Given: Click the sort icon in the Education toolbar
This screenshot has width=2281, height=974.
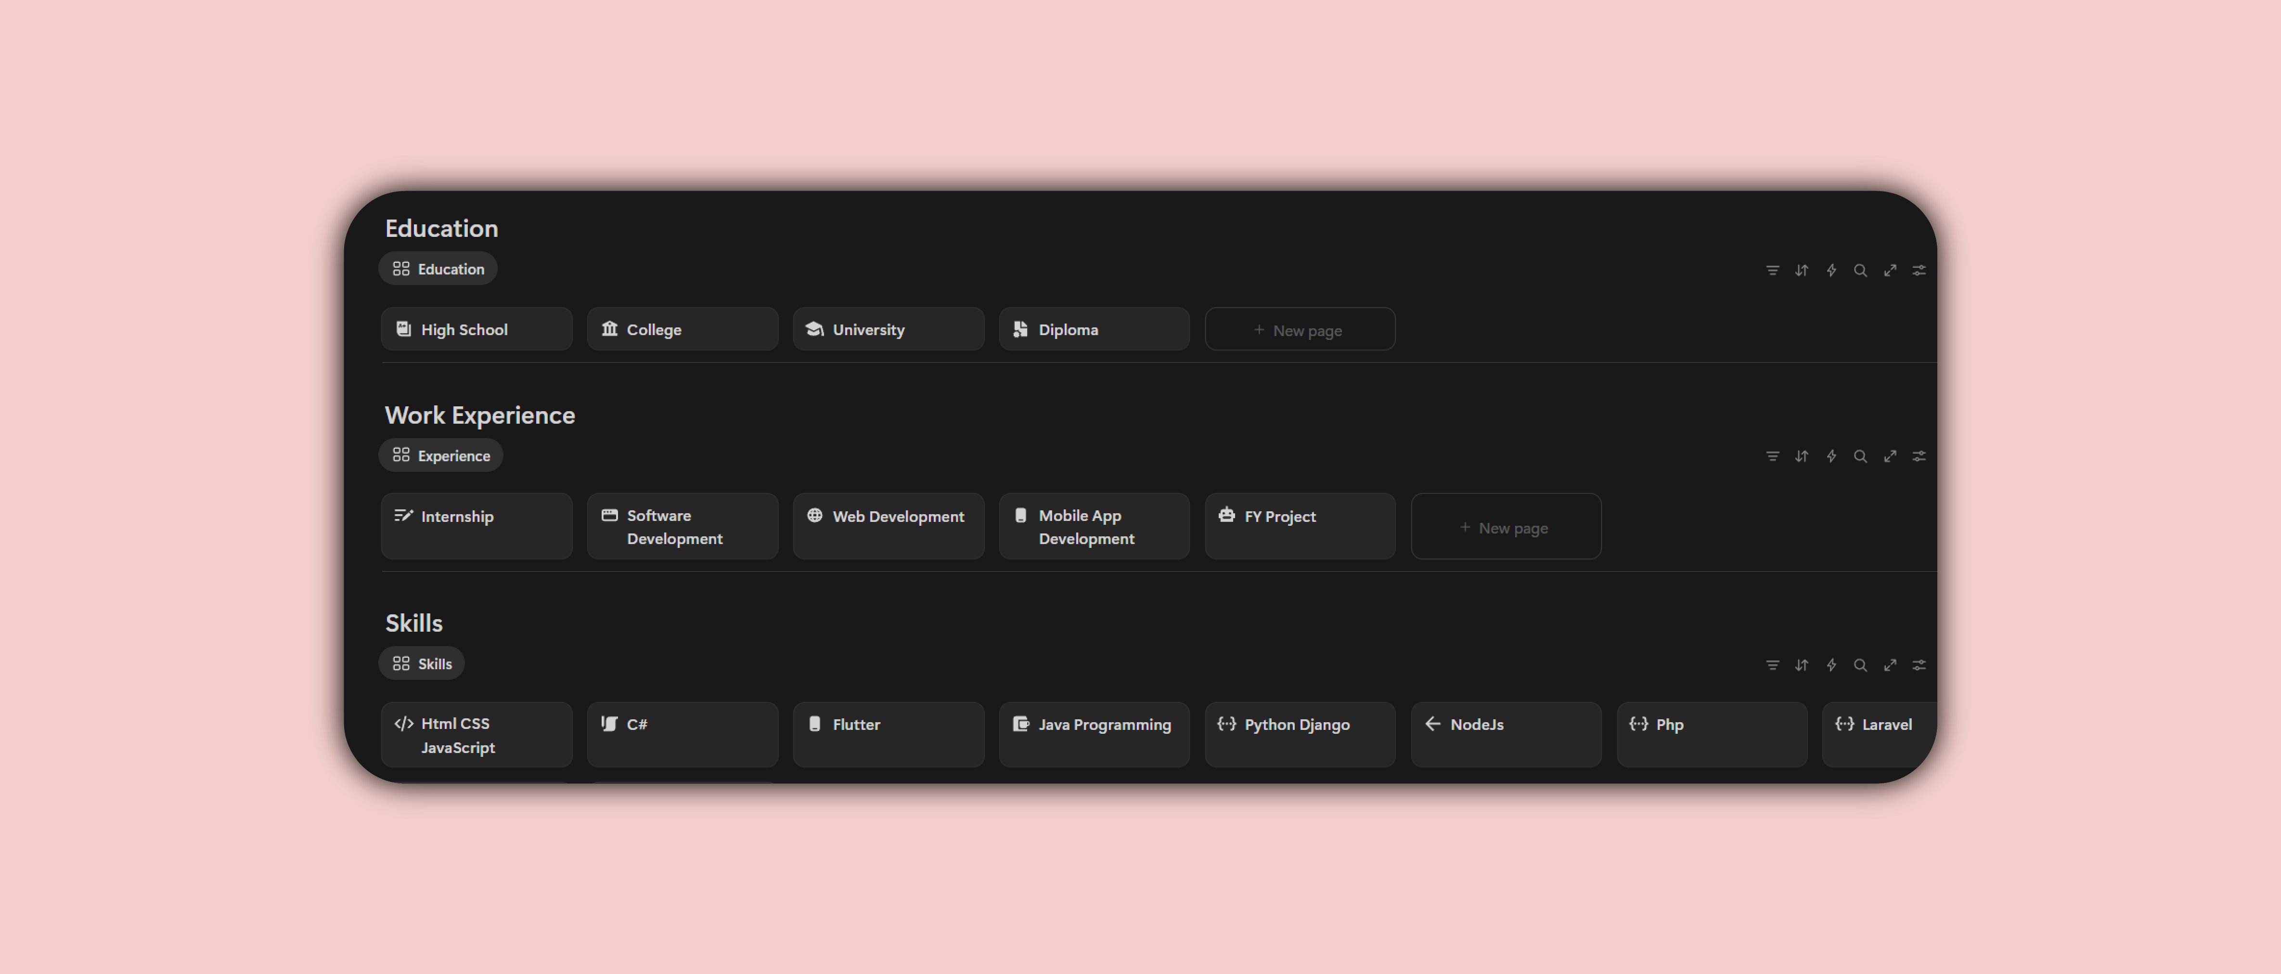Looking at the screenshot, I should click(1801, 270).
